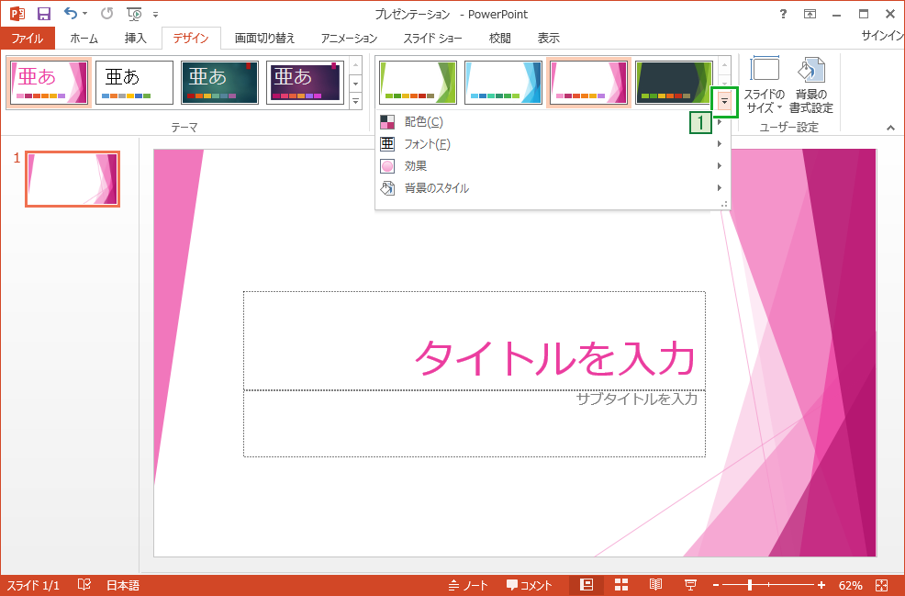Click the zoom slider handle
This screenshot has height=596, width=905.
point(750,585)
